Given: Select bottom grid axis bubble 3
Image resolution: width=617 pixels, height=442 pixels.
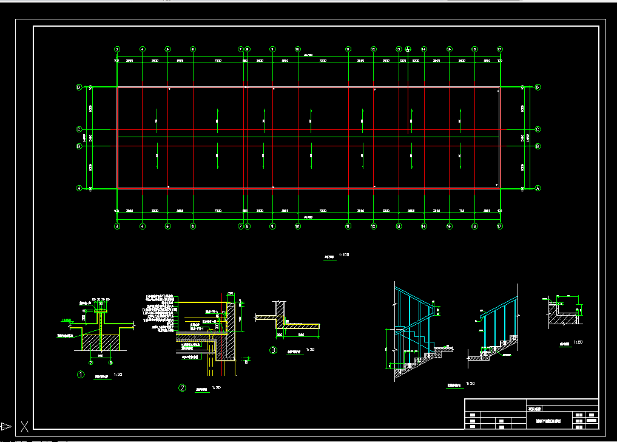Looking at the screenshot, I should pyautogui.click(x=117, y=226).
